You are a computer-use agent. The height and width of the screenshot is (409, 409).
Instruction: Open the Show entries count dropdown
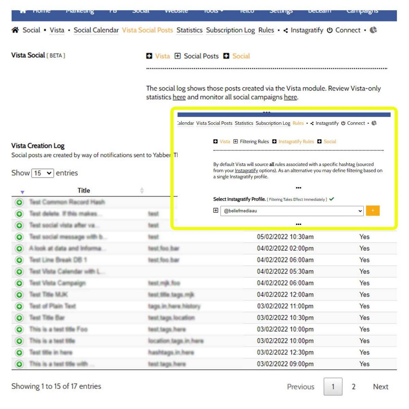[43, 173]
